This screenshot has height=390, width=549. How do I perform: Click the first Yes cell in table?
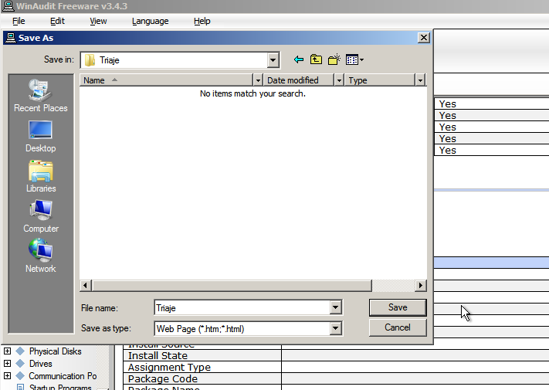point(492,104)
